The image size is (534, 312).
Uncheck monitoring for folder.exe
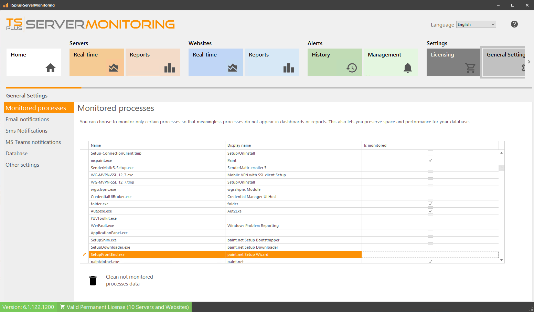point(430,204)
